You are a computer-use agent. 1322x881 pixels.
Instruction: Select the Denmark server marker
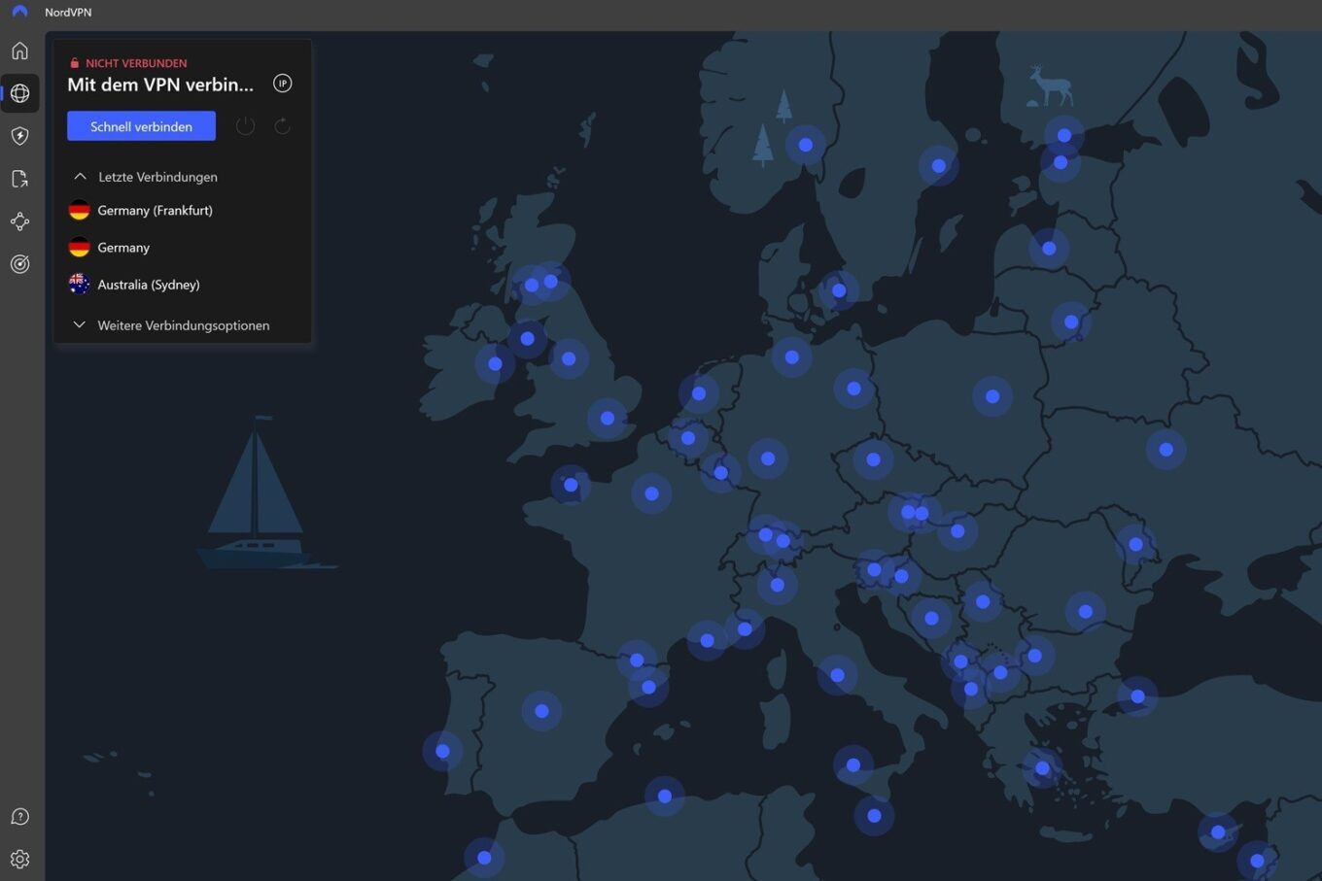pyautogui.click(x=839, y=290)
